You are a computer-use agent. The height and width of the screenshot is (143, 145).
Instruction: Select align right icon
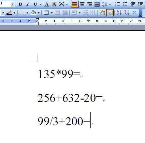click(90, 4)
